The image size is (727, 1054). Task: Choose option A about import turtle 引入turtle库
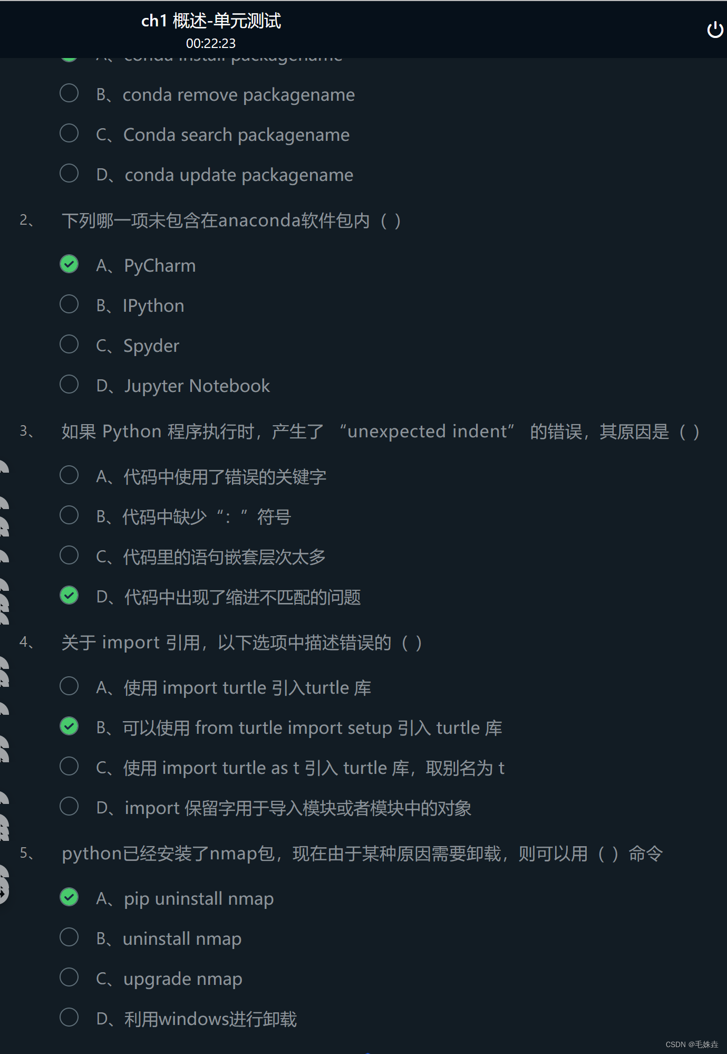tap(69, 685)
